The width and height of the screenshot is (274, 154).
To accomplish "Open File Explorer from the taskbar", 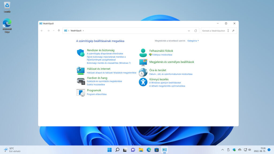I will [x=141, y=150].
